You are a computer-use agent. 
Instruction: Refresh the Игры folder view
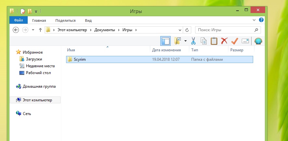187,30
